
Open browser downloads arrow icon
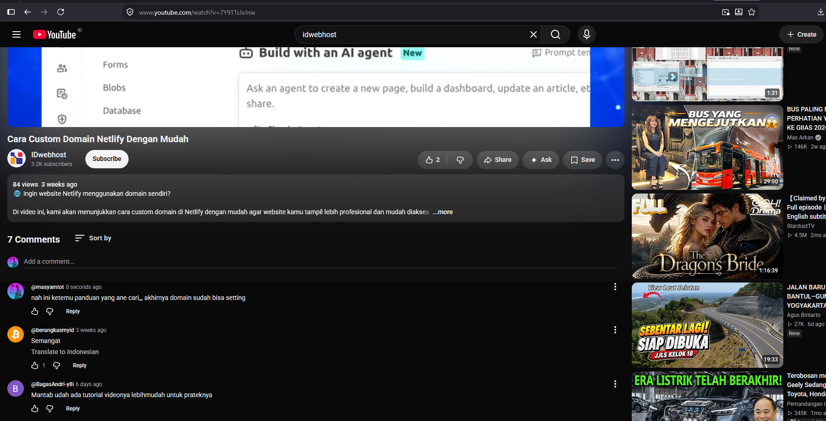(820, 12)
